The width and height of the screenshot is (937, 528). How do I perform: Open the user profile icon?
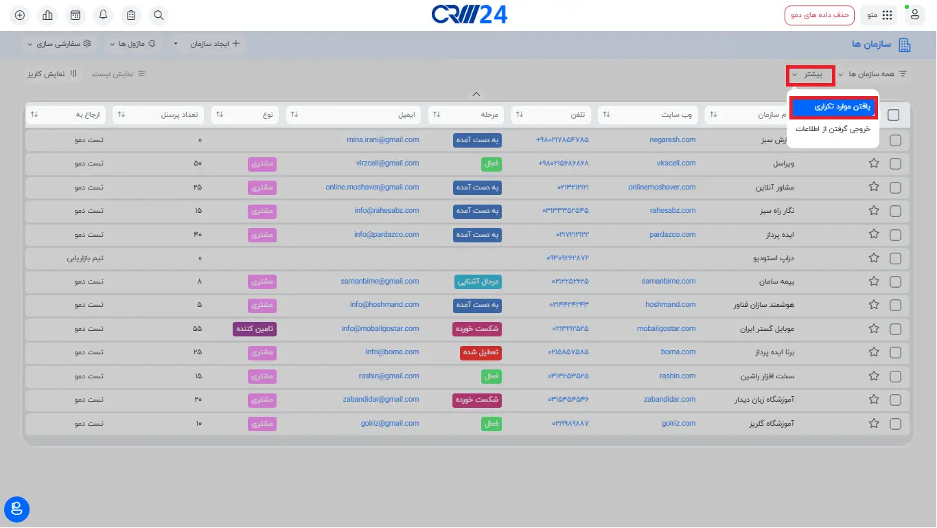pyautogui.click(x=915, y=15)
